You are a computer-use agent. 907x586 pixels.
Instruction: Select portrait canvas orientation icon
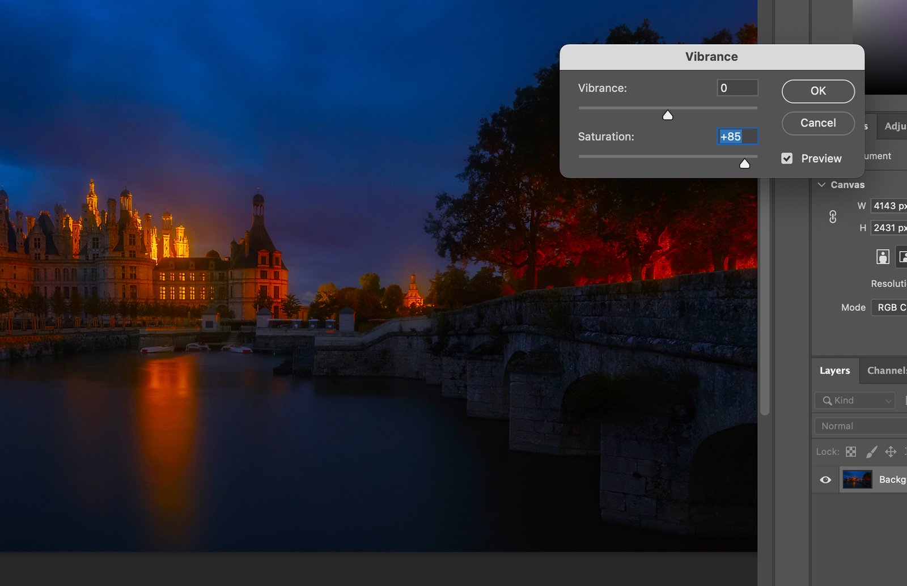pos(883,257)
